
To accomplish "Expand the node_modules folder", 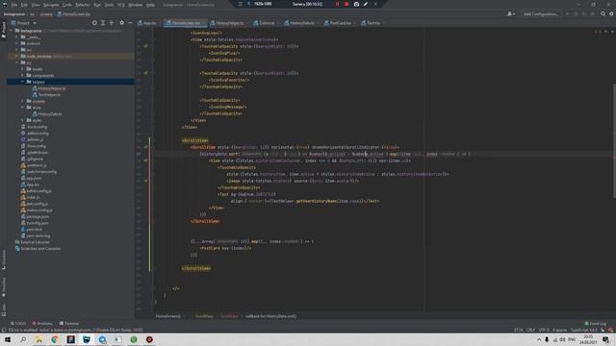I will [x=17, y=56].
